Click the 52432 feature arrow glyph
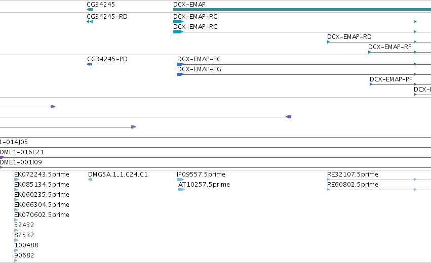Image resolution: width=431 pixels, height=263 pixels. tap(16, 230)
